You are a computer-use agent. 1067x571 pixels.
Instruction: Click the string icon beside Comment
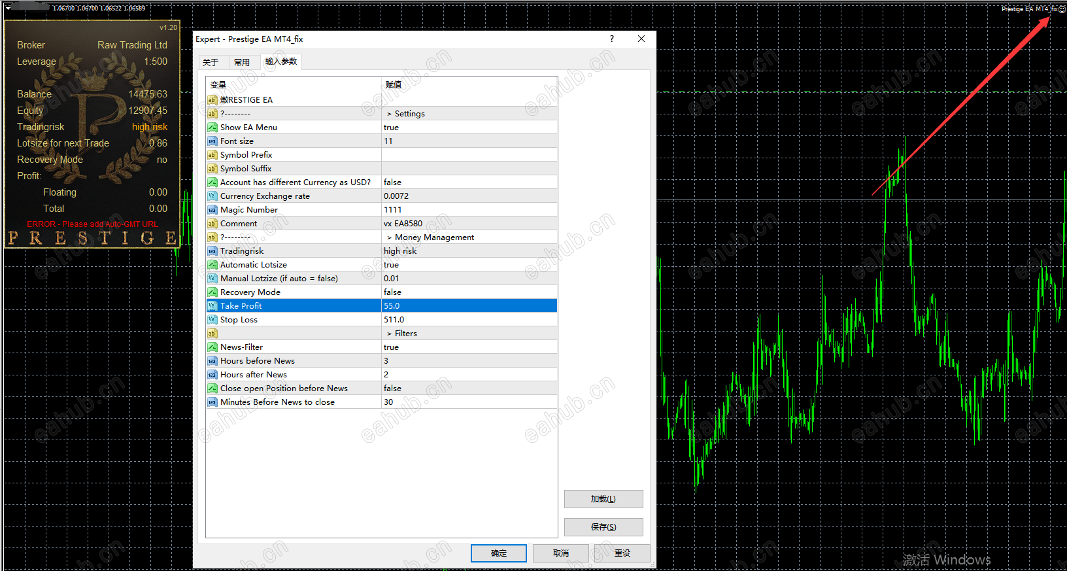(212, 224)
